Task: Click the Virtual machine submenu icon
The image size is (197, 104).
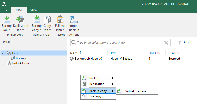Action: click(119, 91)
